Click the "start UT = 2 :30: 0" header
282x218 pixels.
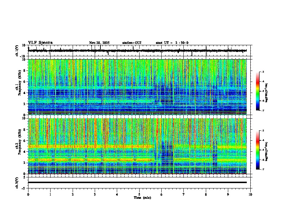(172, 43)
